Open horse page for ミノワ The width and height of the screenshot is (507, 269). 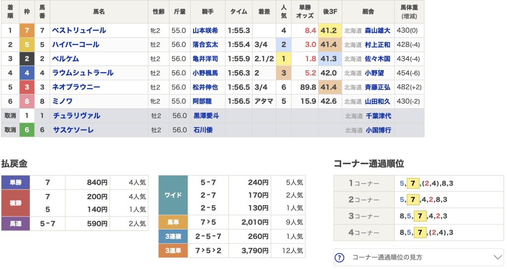click(x=62, y=101)
